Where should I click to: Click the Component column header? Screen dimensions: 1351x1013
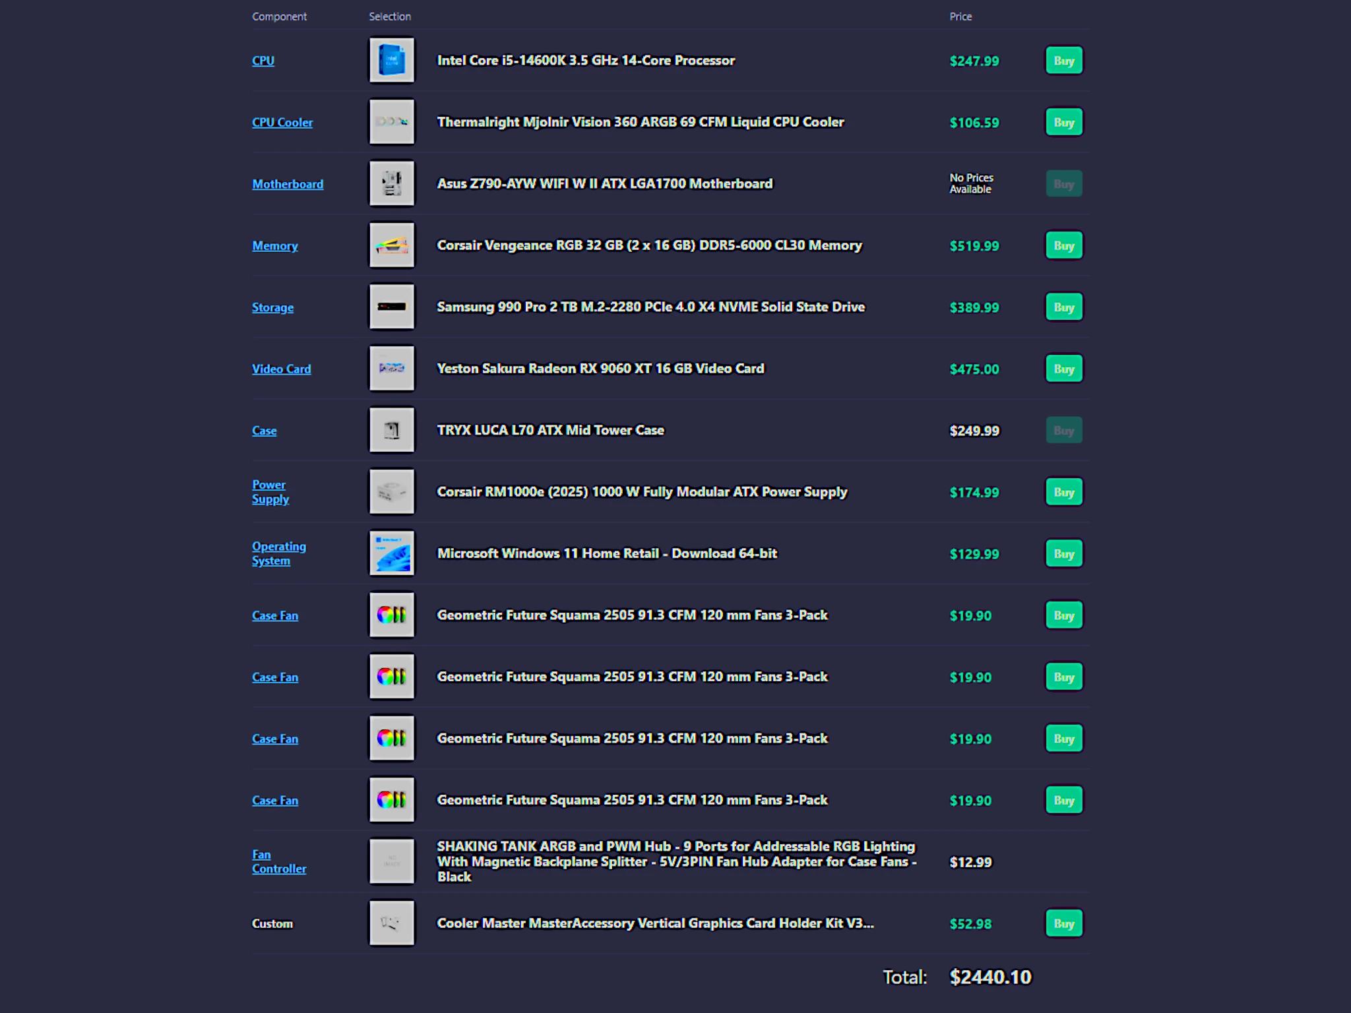(x=279, y=16)
